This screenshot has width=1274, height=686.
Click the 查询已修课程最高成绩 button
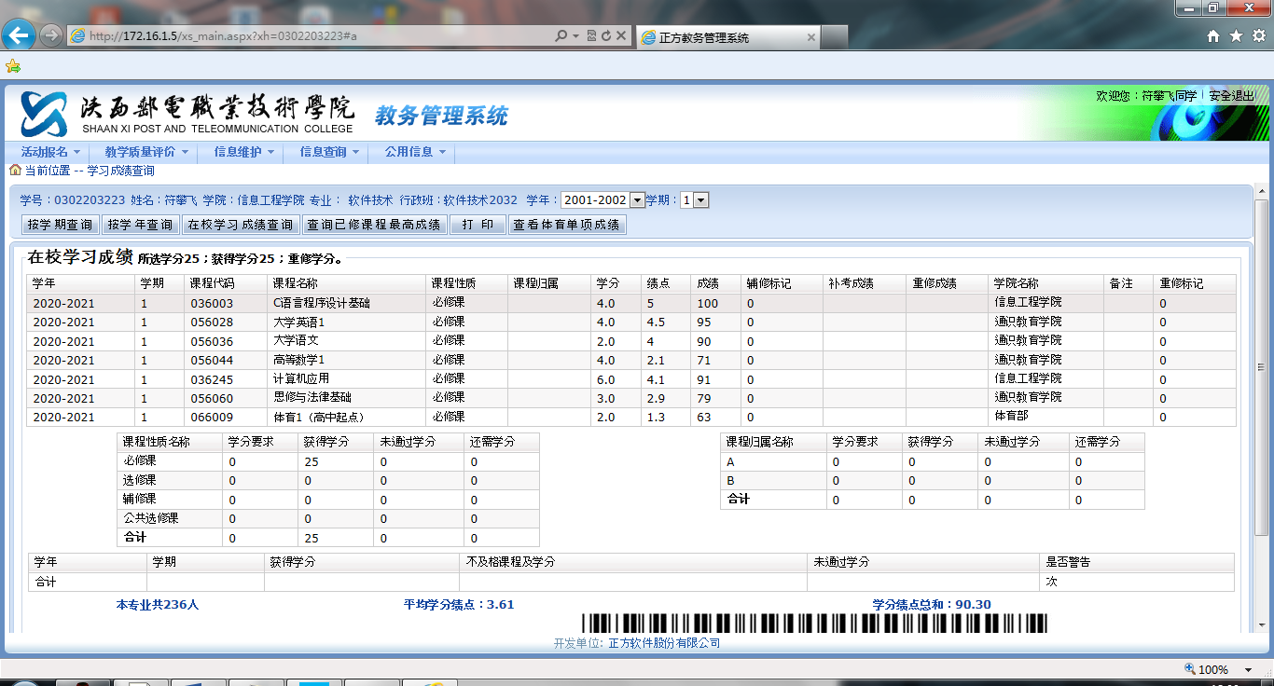coord(374,225)
